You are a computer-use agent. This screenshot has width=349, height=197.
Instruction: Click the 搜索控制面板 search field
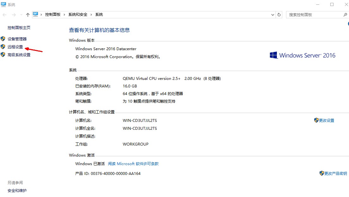click(x=314, y=15)
